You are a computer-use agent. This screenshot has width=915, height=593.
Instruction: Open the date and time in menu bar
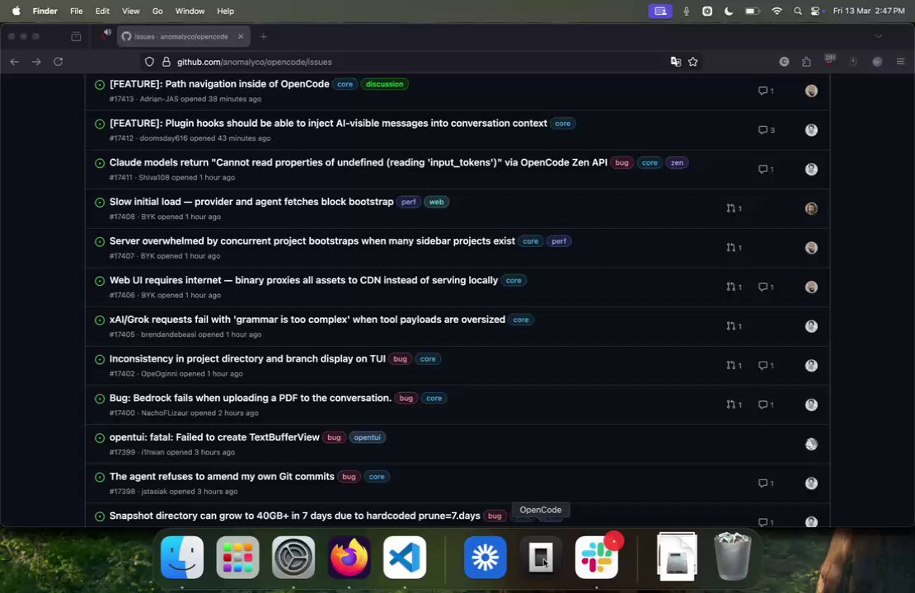coord(869,11)
